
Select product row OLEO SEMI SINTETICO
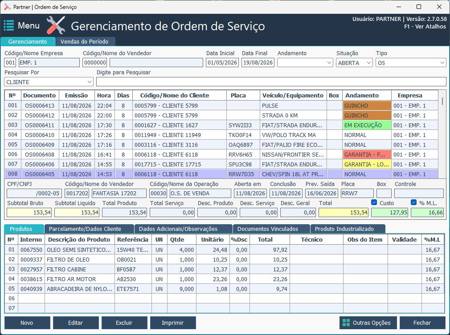pos(225,250)
